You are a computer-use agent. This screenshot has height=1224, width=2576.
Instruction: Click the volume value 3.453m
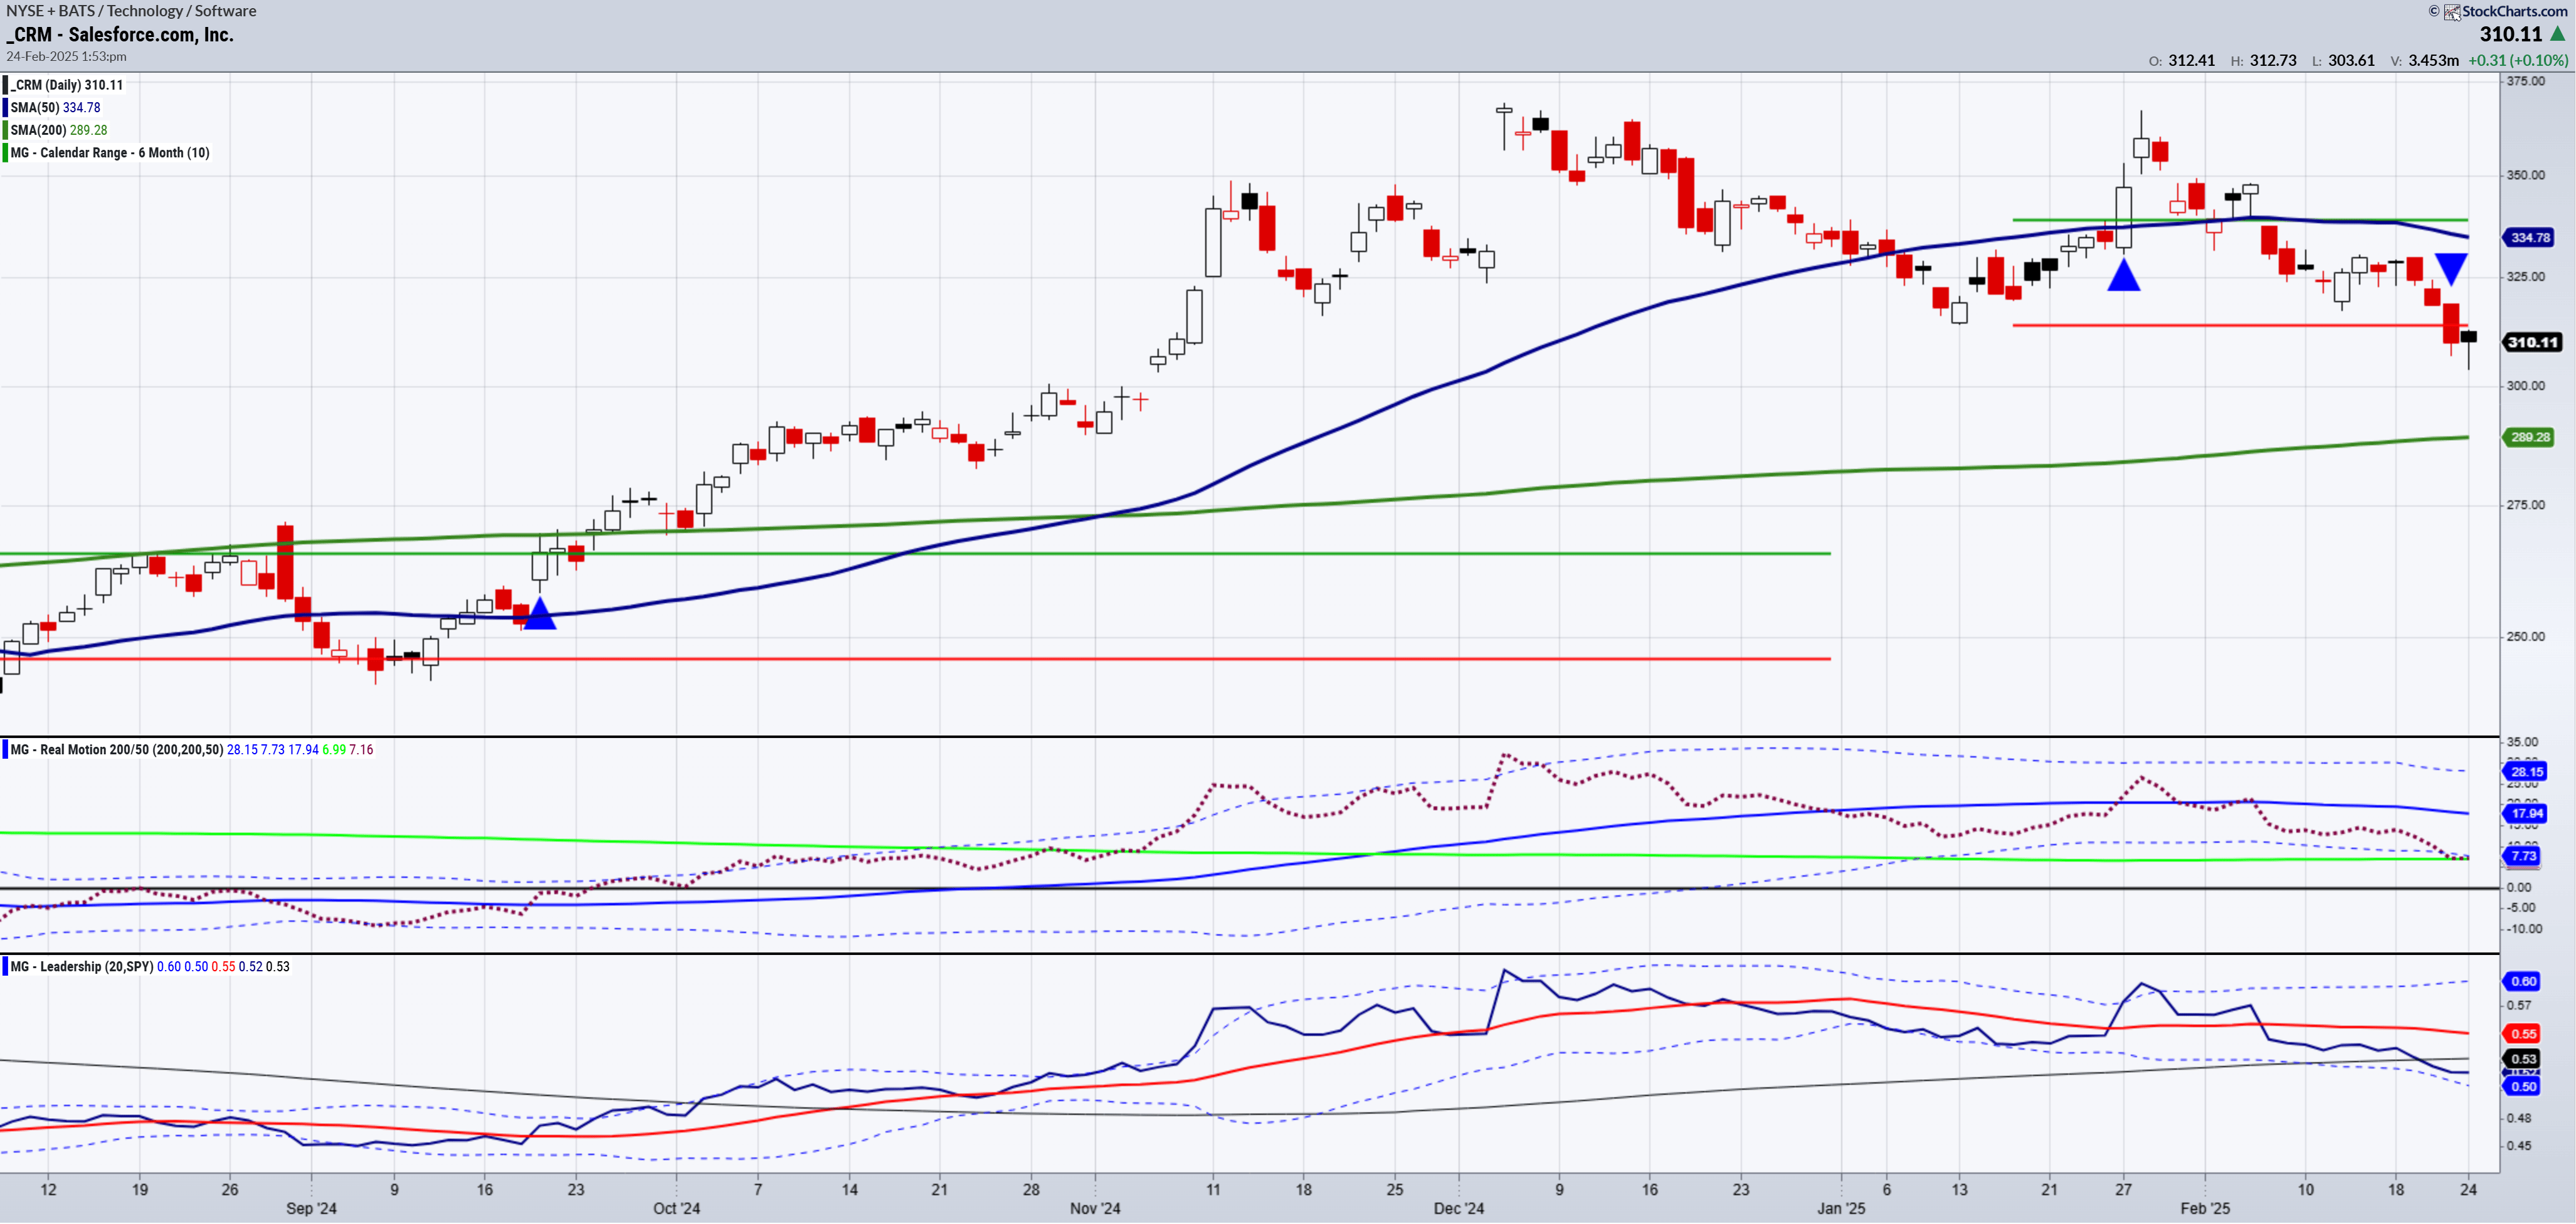tap(2433, 60)
